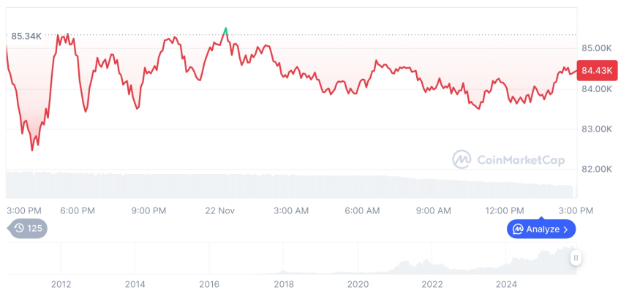Click the 6:00 PM time axis label
This screenshot has height=293, width=629.
click(x=78, y=210)
